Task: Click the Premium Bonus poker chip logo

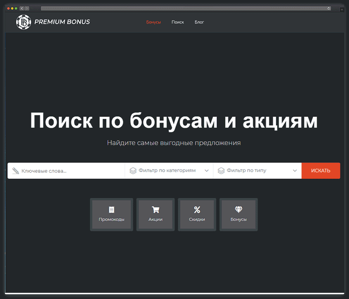Action: point(23,22)
